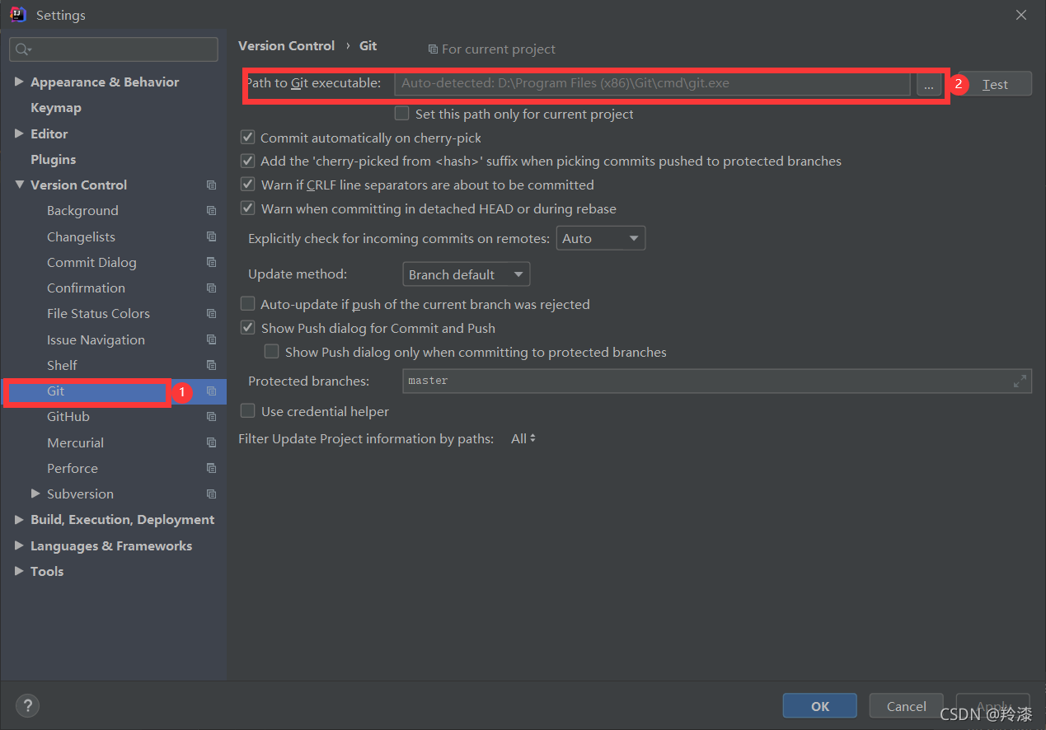
Task: Open the Mercurial settings page
Action: (x=75, y=442)
